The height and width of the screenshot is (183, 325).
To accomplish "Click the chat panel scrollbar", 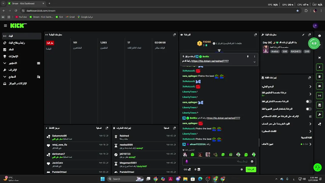I will click(259, 143).
